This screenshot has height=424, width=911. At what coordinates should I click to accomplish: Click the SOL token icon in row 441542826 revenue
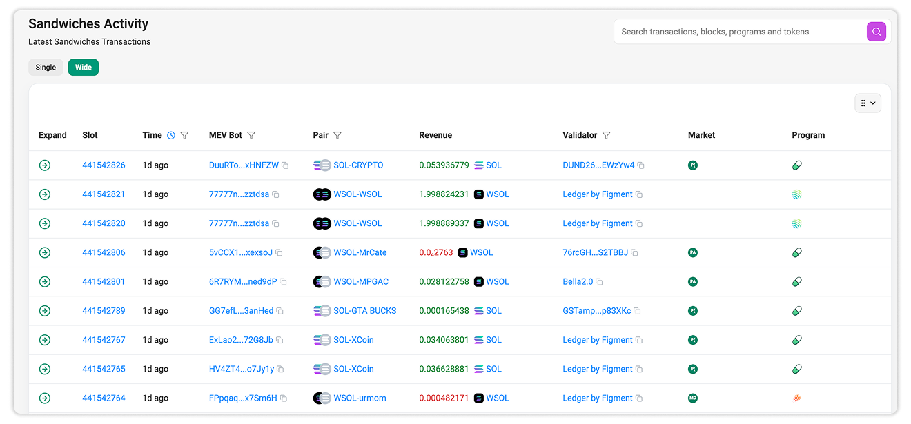[x=478, y=165]
